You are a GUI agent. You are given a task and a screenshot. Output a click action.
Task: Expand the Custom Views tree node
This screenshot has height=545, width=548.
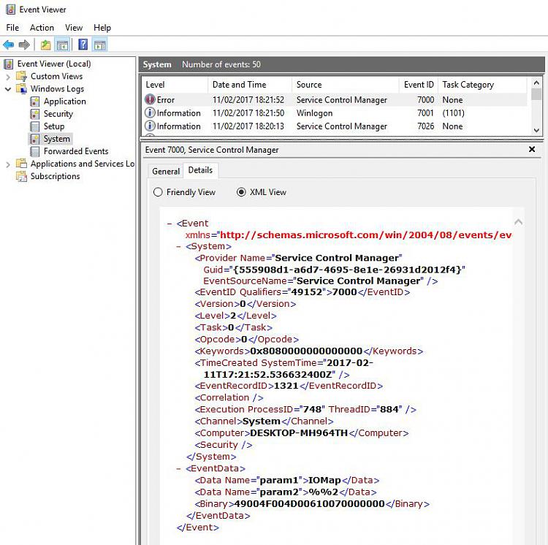8,77
